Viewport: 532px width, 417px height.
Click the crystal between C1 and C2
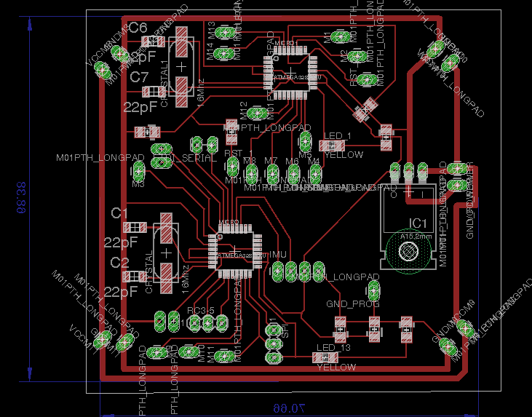click(166, 253)
